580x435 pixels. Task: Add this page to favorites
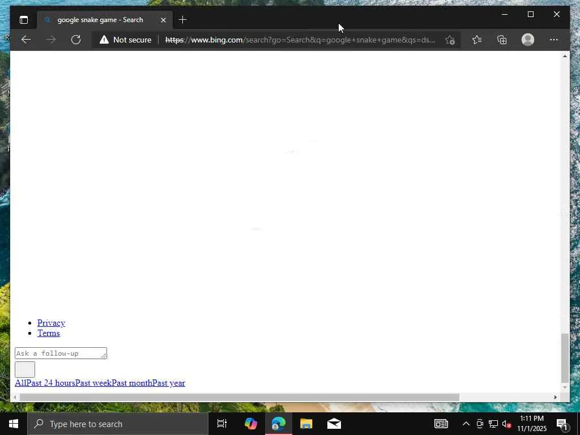[450, 40]
